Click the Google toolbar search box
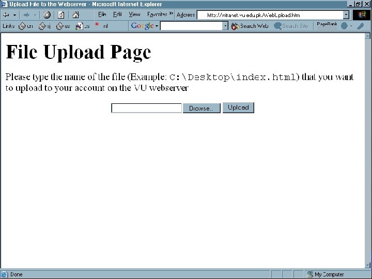 pyautogui.click(x=192, y=26)
